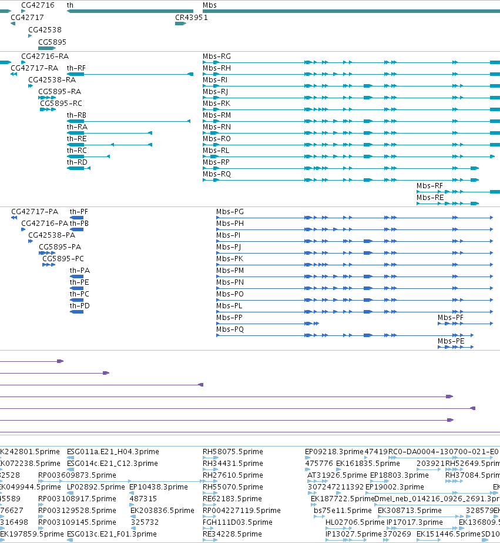Select transcript th-RA label
500x543 pixels.
(x=77, y=127)
